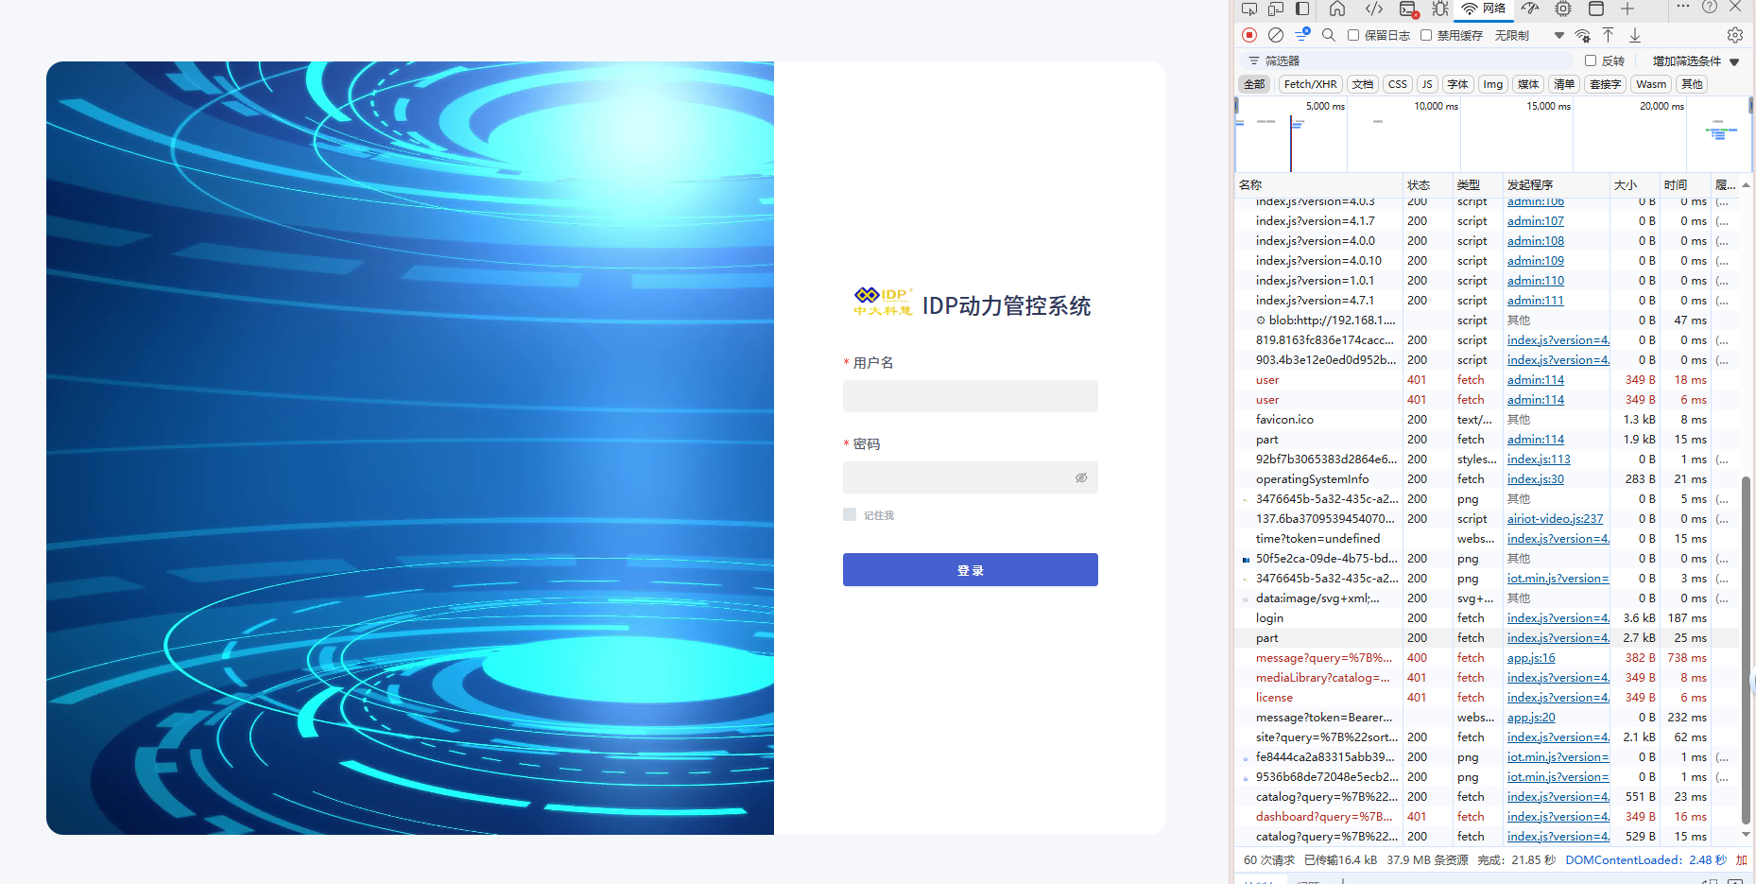Image resolution: width=1756 pixels, height=884 pixels.
Task: Select the JS filter chip
Action: [1427, 84]
